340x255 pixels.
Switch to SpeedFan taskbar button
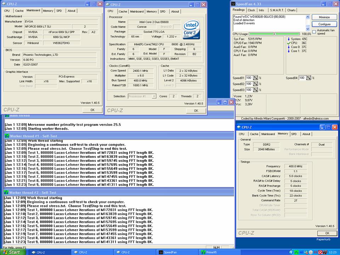pyautogui.click(x=178, y=252)
